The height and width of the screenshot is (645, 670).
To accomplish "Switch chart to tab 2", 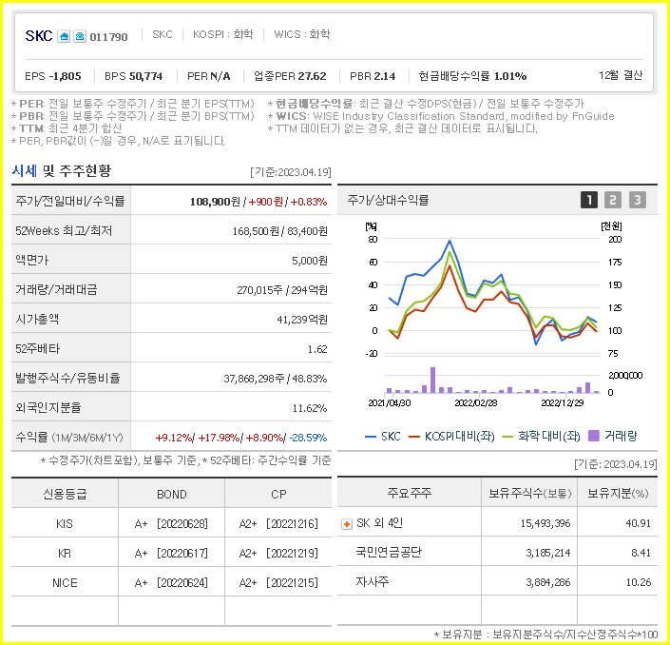I will click(x=613, y=200).
